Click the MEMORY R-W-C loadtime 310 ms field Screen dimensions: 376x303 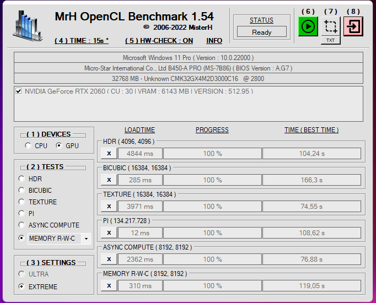coord(140,285)
